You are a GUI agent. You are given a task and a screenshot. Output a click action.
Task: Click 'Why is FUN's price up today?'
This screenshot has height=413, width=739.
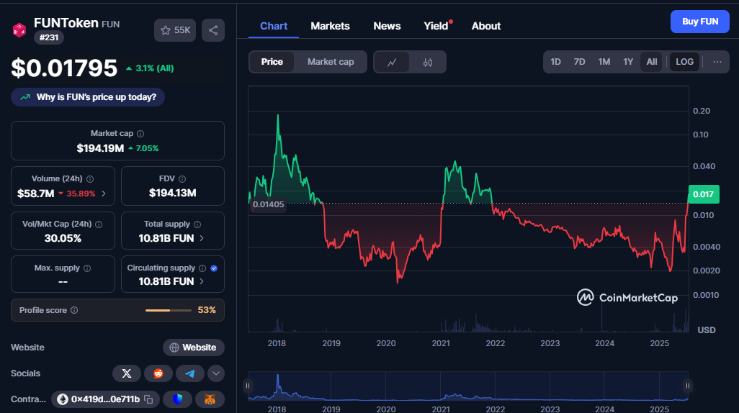point(88,97)
